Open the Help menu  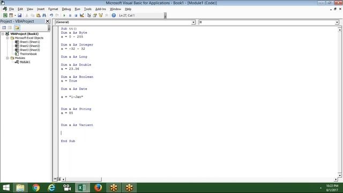(128, 9)
